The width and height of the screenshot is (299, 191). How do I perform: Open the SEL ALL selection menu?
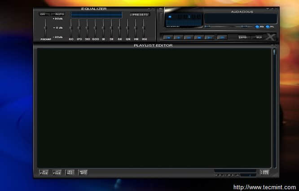(x=70, y=173)
